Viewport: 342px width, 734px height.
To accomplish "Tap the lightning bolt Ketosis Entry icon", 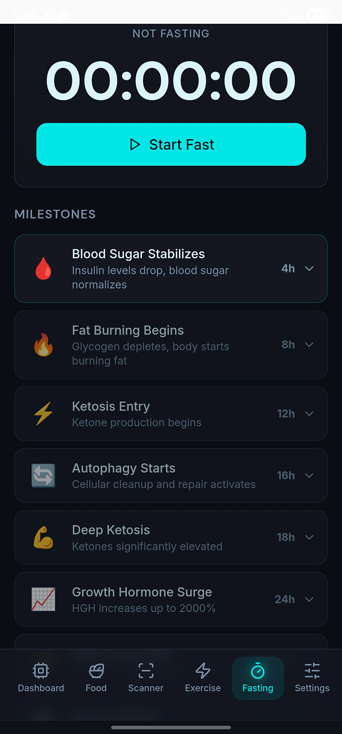I will [43, 414].
